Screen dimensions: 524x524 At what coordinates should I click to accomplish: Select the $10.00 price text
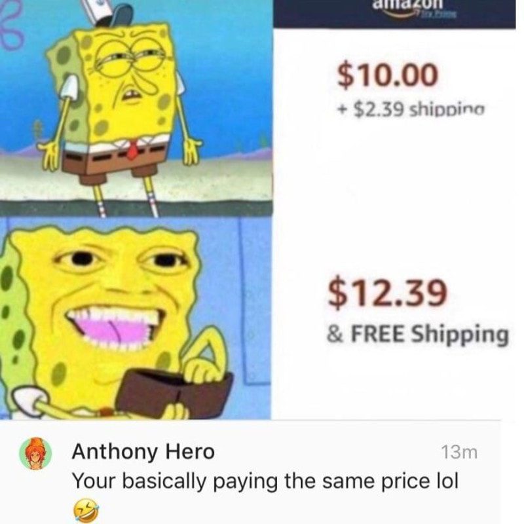pyautogui.click(x=387, y=75)
